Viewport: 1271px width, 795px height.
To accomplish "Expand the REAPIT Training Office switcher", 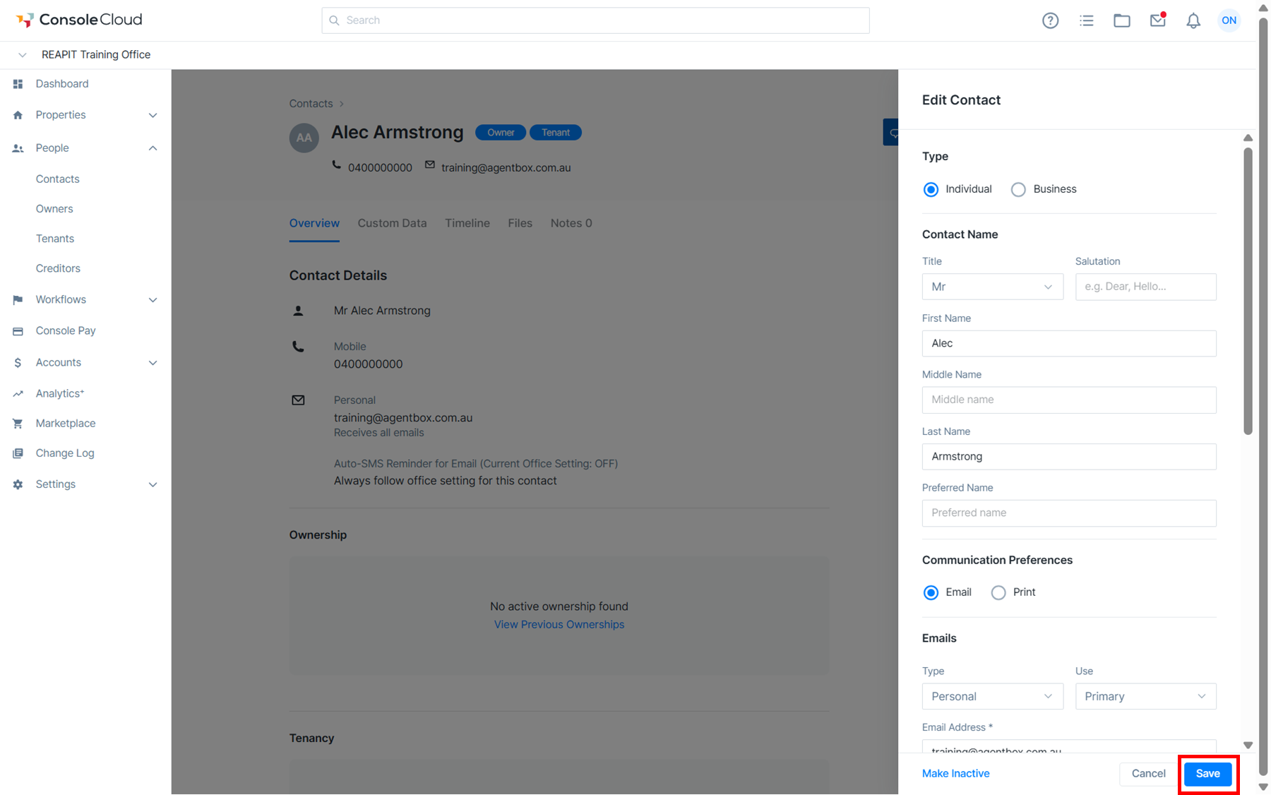I will click(x=23, y=55).
